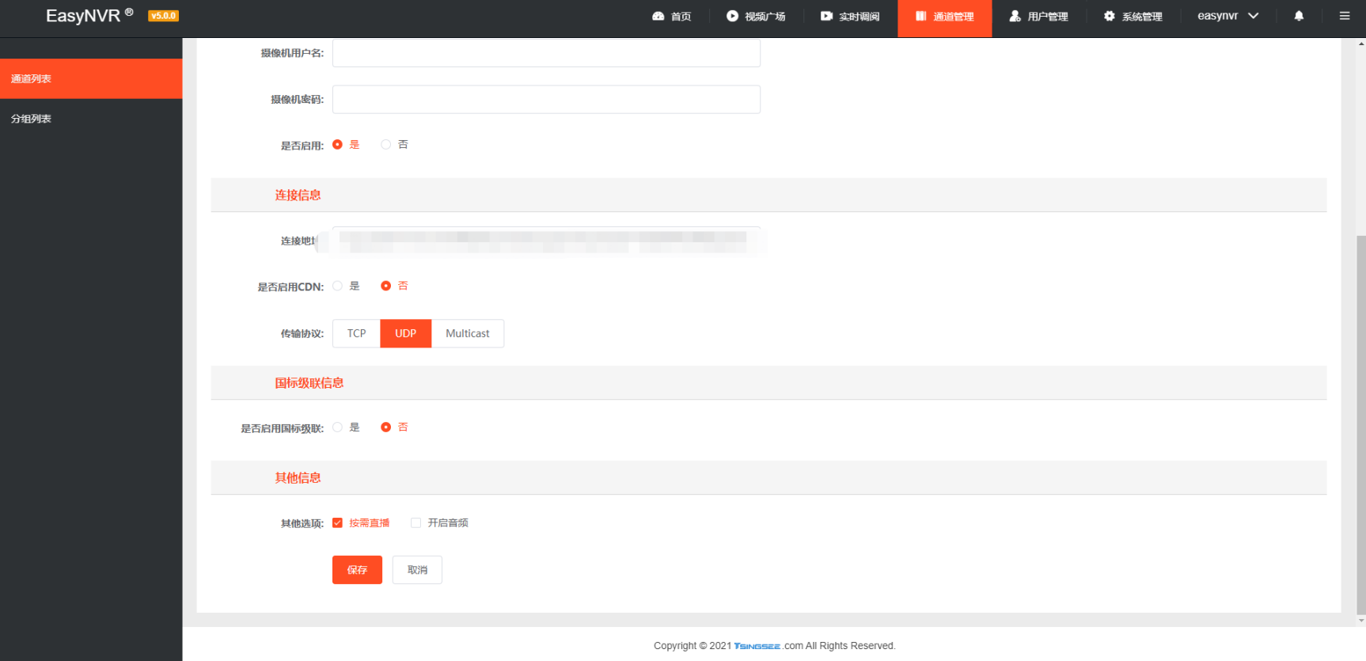Click the system management gear icon

[x=1109, y=16]
